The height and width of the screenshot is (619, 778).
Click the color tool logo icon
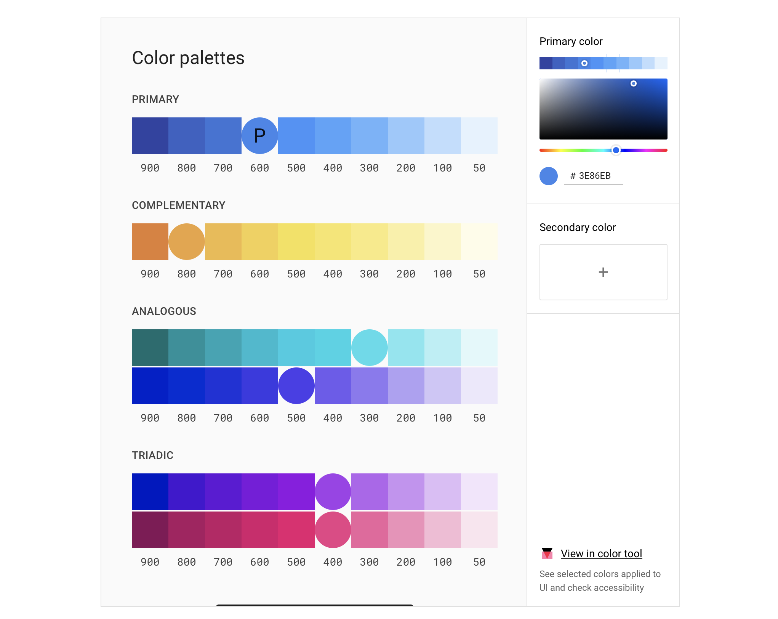[x=547, y=553]
